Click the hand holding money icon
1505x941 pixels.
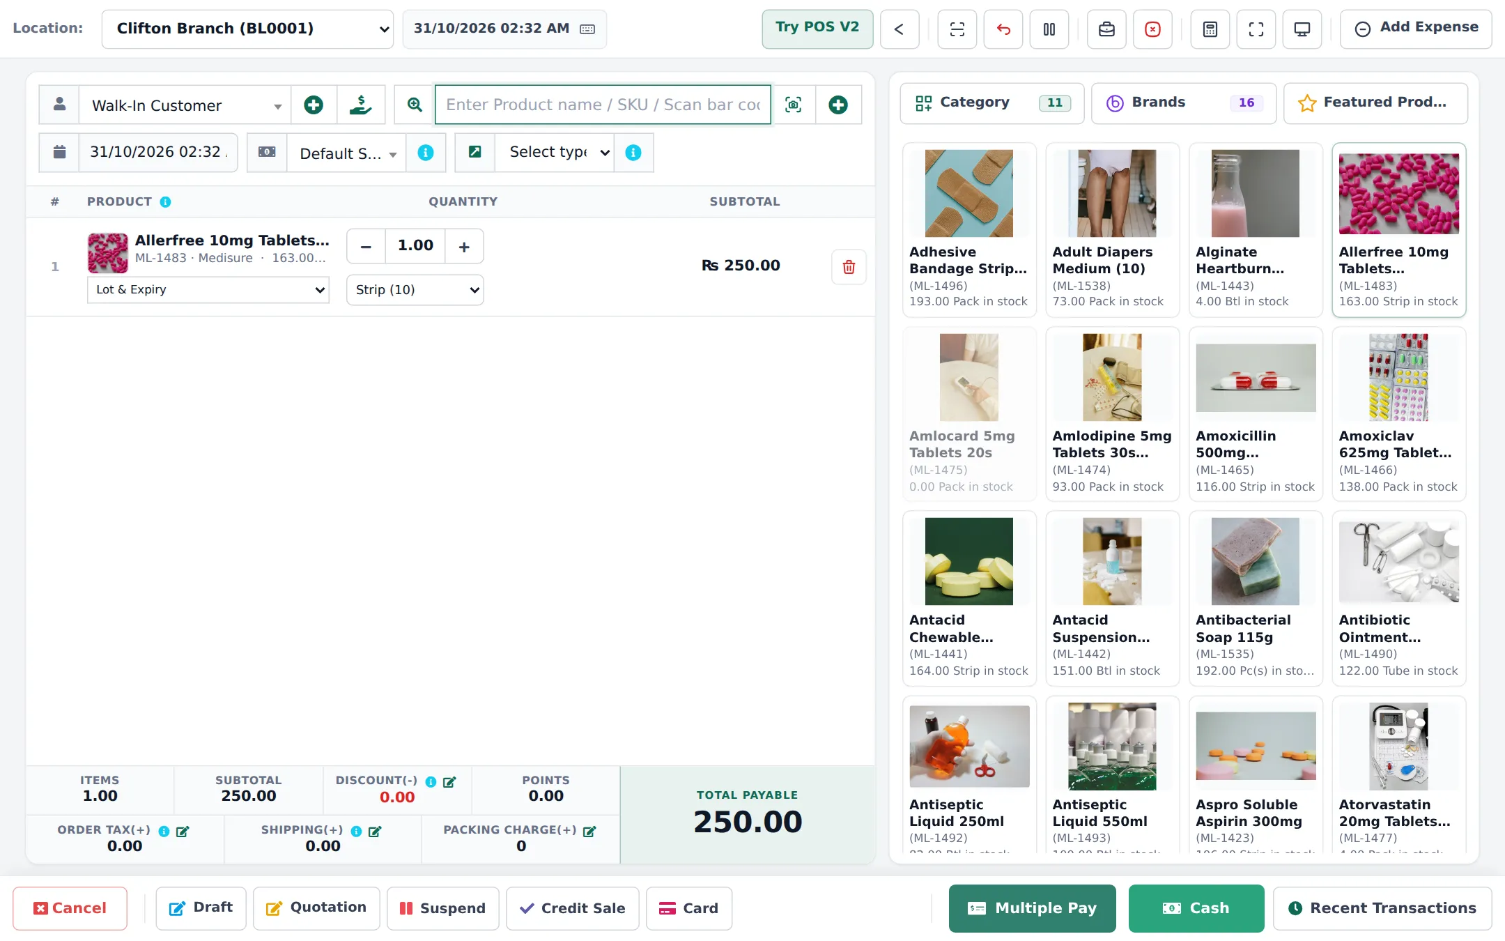pyautogui.click(x=361, y=105)
